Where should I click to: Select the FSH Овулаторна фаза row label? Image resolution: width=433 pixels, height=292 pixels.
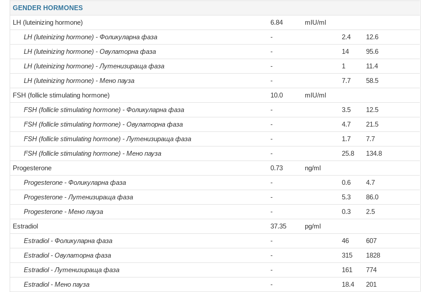pyautogui.click(x=103, y=124)
